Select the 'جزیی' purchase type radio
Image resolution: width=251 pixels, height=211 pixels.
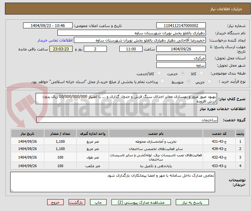pos(209,81)
